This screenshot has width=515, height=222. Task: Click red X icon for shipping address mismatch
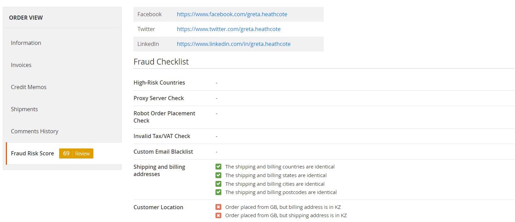[x=218, y=215]
